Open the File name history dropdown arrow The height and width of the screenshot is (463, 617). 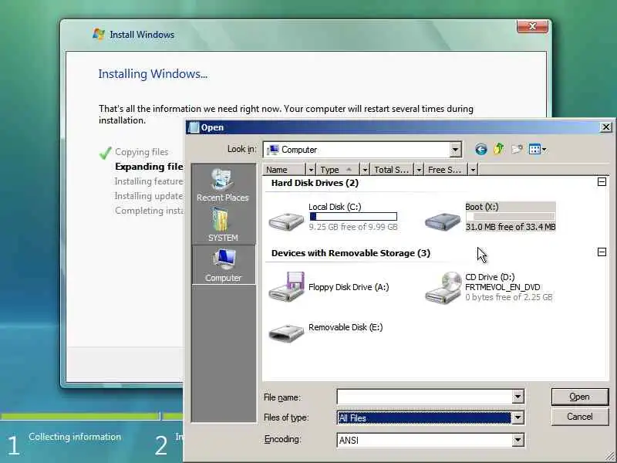pos(518,397)
